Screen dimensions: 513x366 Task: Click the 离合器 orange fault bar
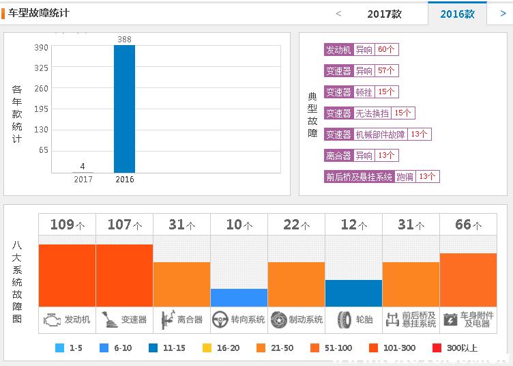(181, 284)
